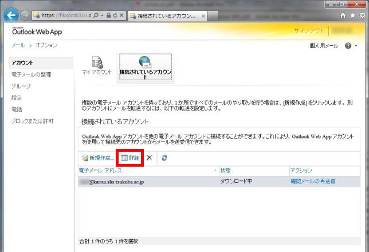Viewport: 369px width, 252px height.
Task: Close the browser window
Action: [357, 4]
